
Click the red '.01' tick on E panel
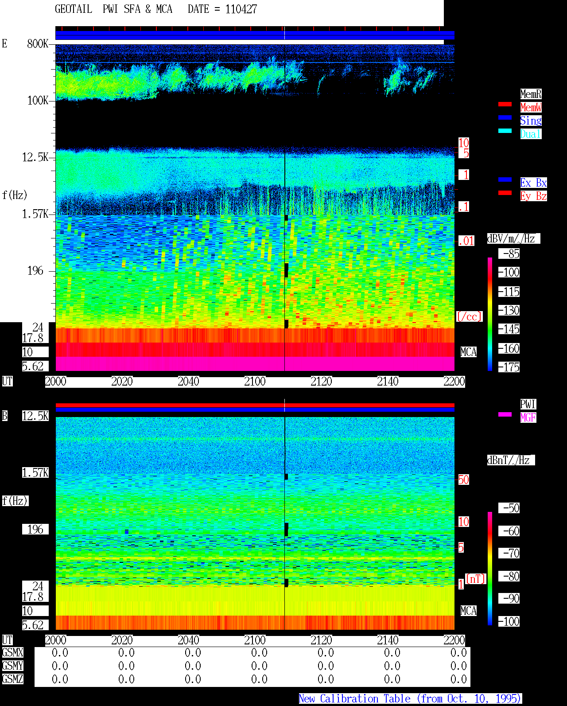pos(466,241)
